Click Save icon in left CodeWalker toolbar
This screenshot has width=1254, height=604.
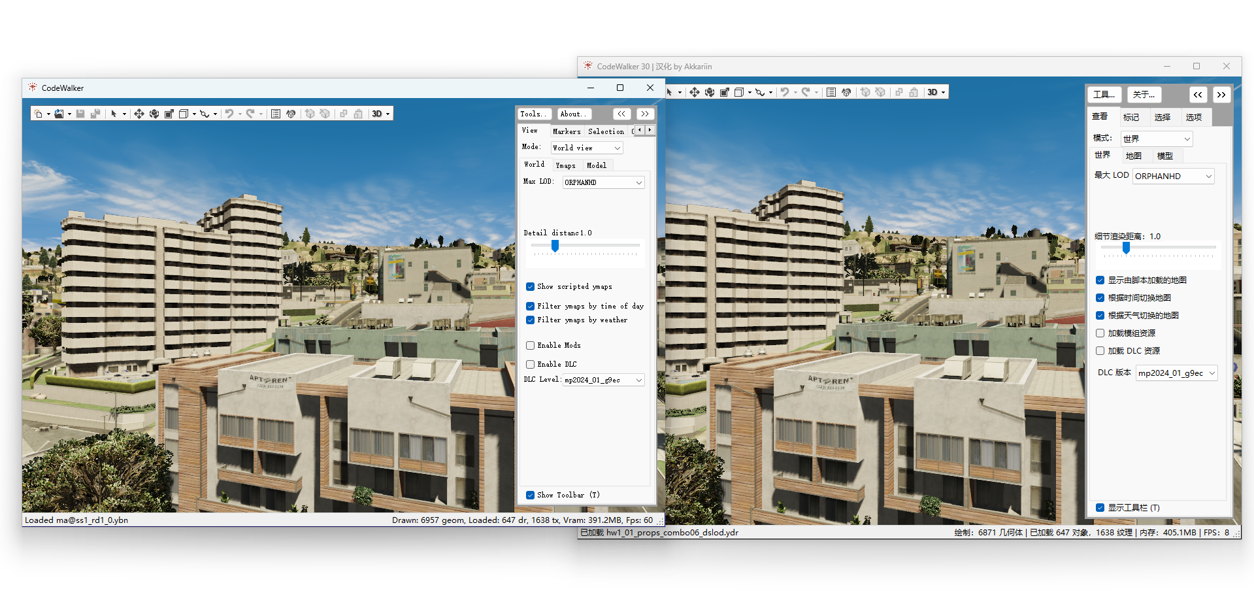[80, 114]
